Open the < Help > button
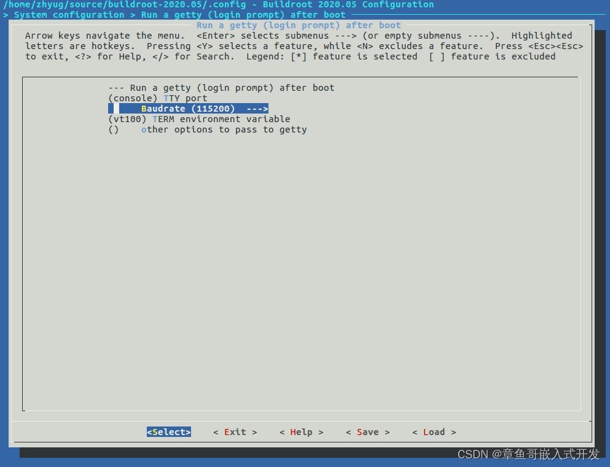Image resolution: width=610 pixels, height=467 pixels. [x=302, y=431]
